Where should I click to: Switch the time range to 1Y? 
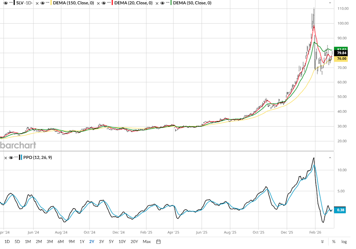point(82,242)
